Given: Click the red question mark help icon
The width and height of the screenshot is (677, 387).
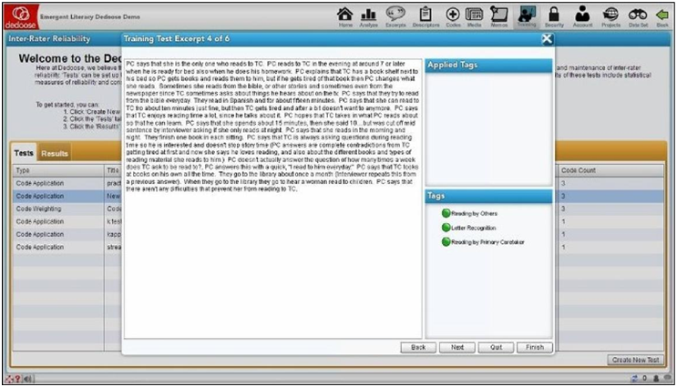Looking at the screenshot, I should pos(17,379).
